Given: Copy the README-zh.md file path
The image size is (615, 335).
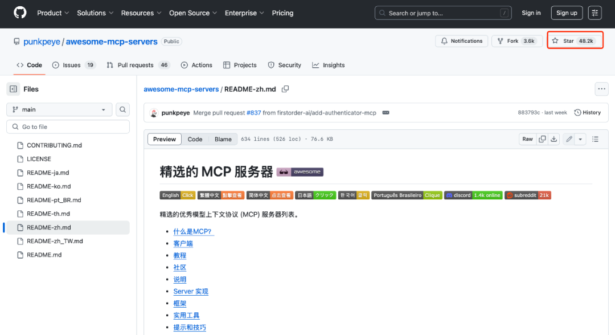Looking at the screenshot, I should (285, 89).
